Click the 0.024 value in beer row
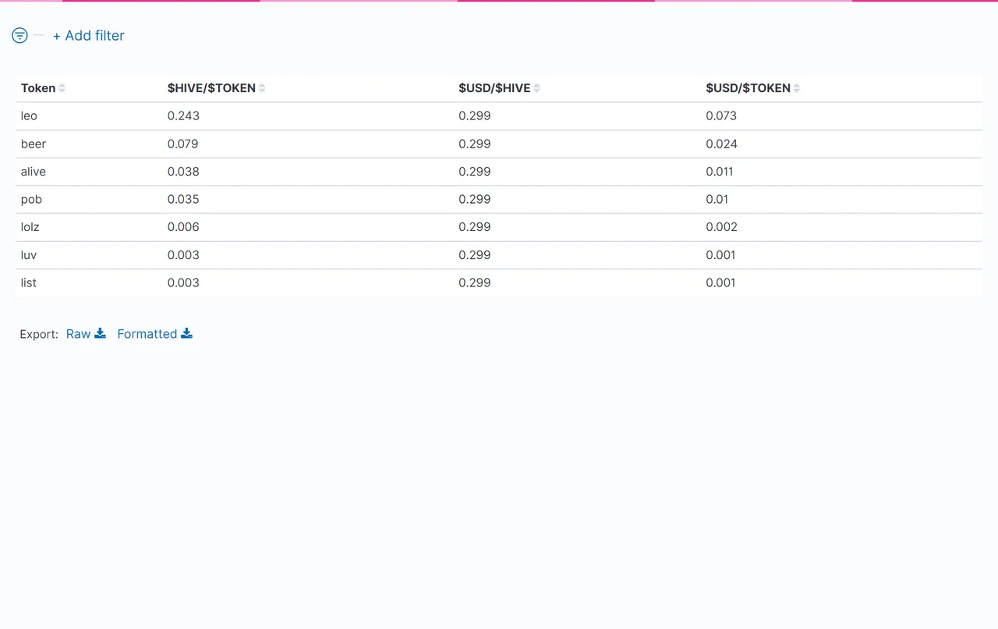Viewport: 998px width, 629px height. pyautogui.click(x=722, y=144)
